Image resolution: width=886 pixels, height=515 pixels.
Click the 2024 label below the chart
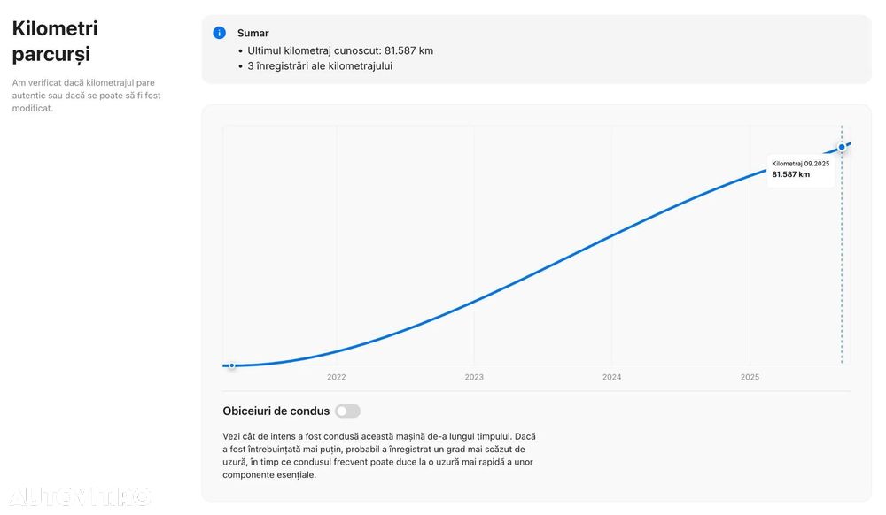pos(612,377)
